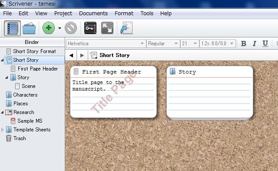Open the Documents menu
The width and height of the screenshot is (278, 171).
pyautogui.click(x=93, y=13)
